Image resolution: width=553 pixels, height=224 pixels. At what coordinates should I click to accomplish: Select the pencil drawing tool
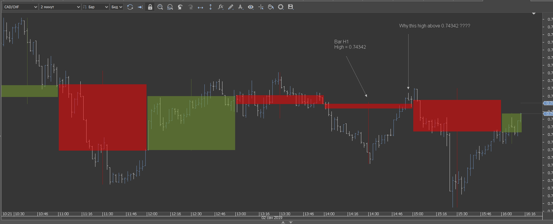pos(231,7)
